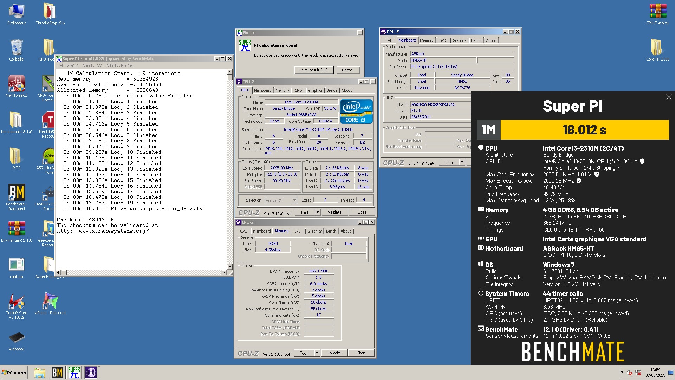Open the bm-manual-12.1.0 folder icon
Screen dimensions: 675x380
(x=17, y=122)
